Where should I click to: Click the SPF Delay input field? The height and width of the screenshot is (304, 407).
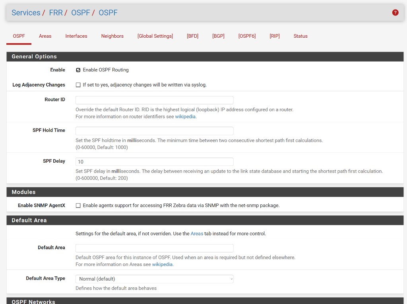click(154, 162)
